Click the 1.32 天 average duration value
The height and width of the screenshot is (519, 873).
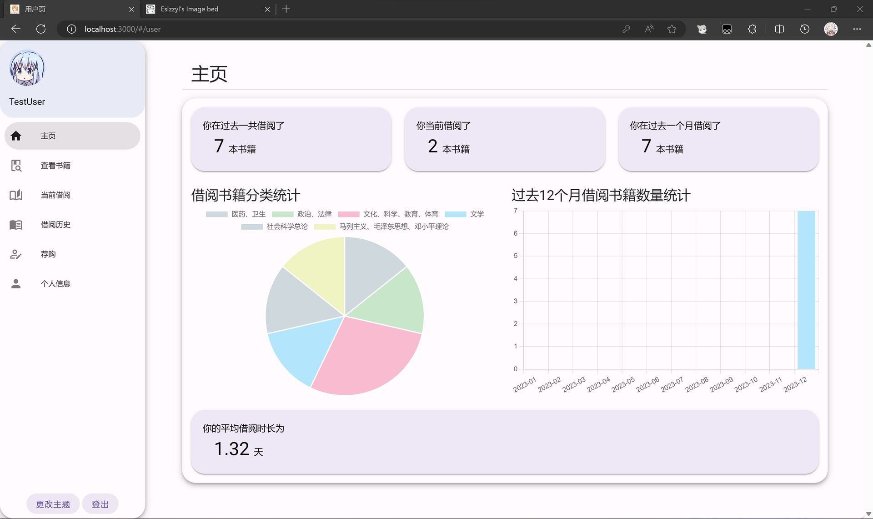[x=239, y=449]
